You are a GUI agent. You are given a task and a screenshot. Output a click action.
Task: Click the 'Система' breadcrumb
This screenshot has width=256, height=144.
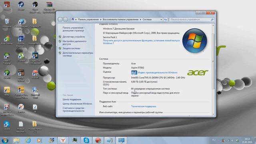pyautogui.click(x=147, y=20)
